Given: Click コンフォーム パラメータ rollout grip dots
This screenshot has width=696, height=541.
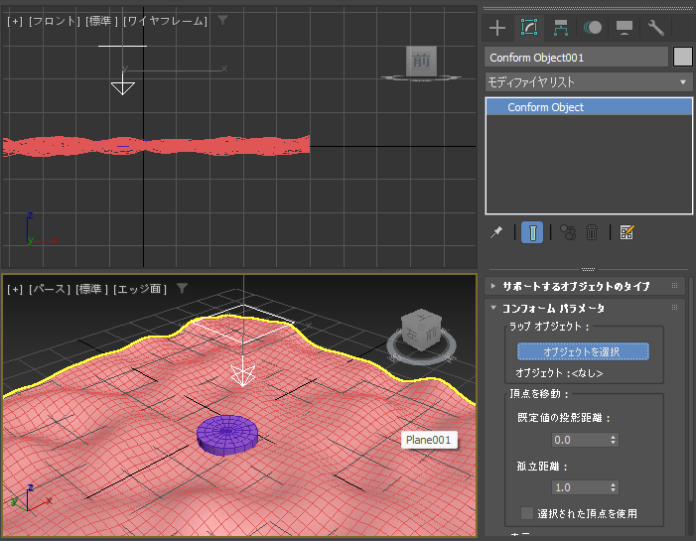Looking at the screenshot, I should 675,308.
